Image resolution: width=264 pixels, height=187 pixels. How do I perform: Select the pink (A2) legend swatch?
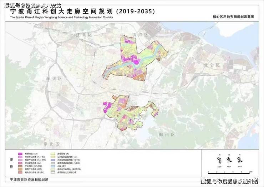[20, 163]
